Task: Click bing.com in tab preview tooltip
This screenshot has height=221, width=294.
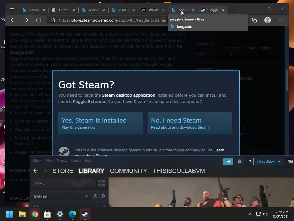Action: pos(185,27)
